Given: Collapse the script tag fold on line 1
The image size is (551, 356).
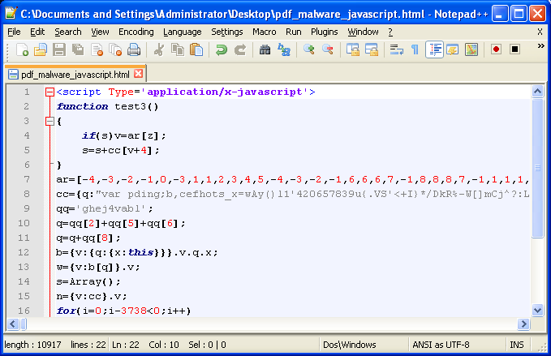Looking at the screenshot, I should click(x=50, y=92).
